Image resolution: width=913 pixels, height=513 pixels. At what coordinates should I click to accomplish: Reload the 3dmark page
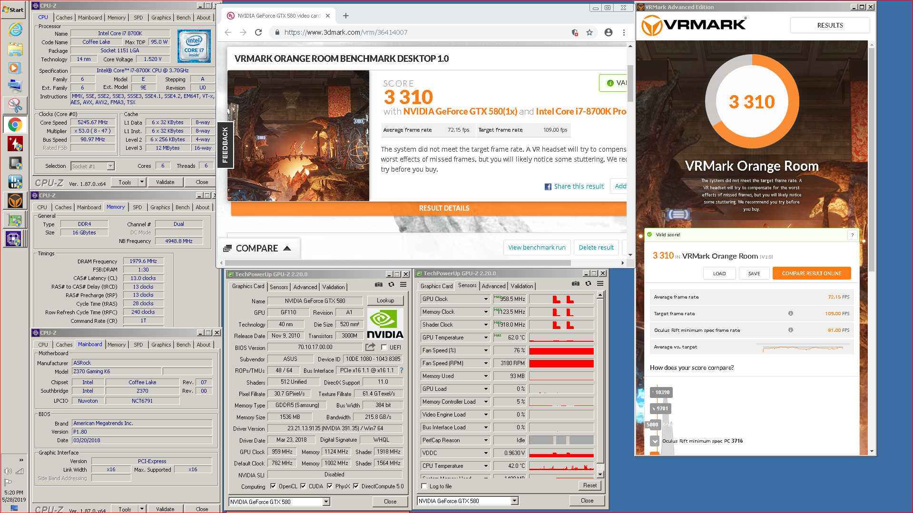click(x=258, y=32)
